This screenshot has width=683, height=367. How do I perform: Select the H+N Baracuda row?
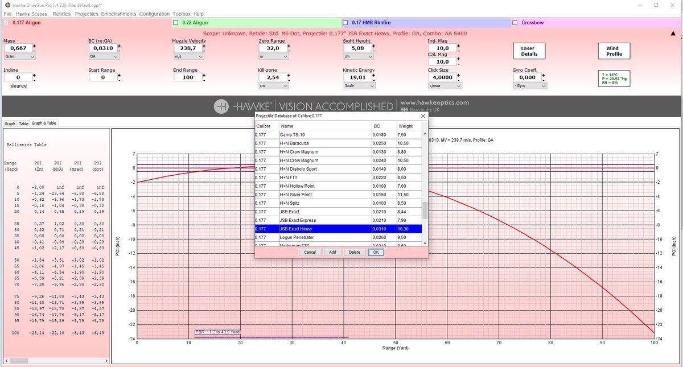click(338, 143)
